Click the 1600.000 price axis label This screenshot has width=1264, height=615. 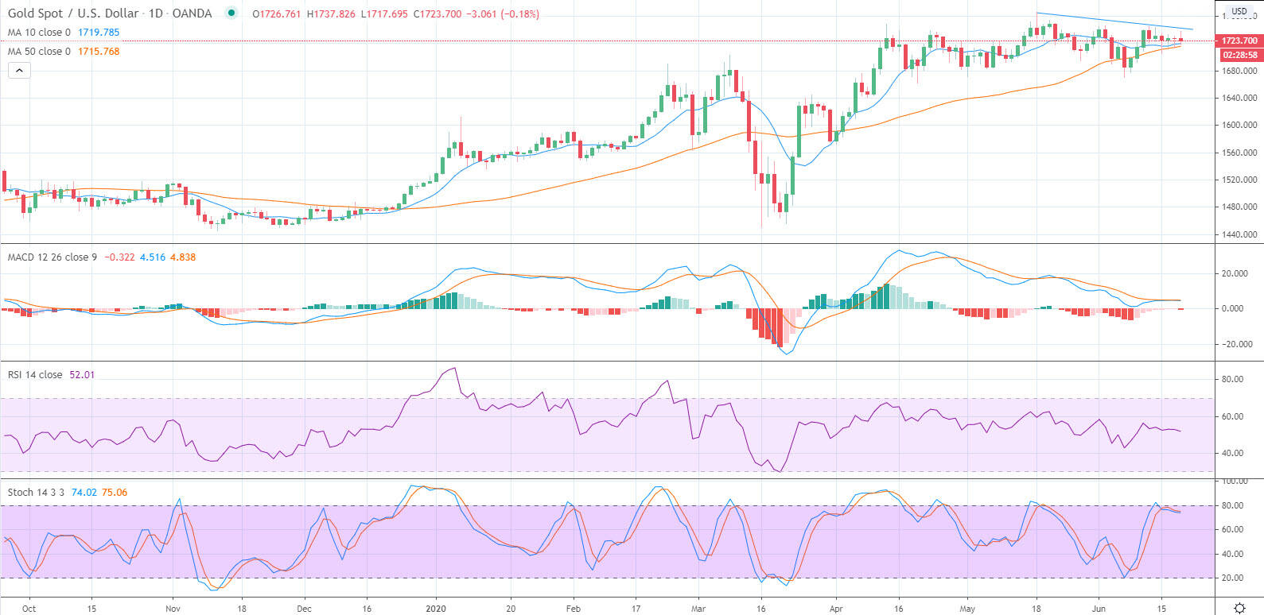(x=1239, y=126)
